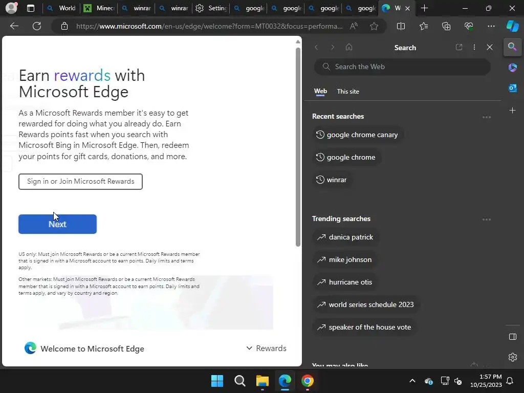Open trending search mike johnson

pos(345,259)
